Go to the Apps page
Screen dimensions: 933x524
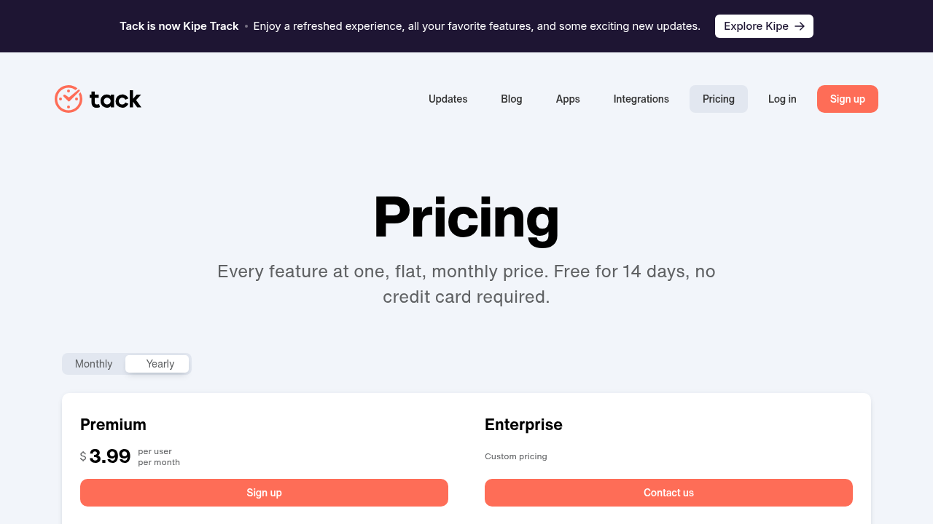pos(568,99)
